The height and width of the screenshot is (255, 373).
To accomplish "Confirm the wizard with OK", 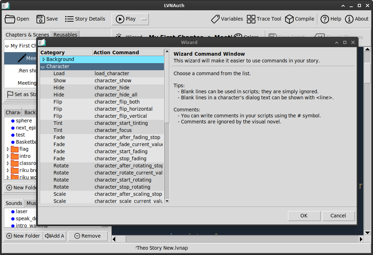I will [x=304, y=216].
